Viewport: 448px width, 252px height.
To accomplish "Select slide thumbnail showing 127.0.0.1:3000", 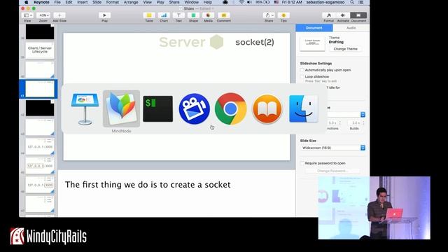I will [x=40, y=146].
